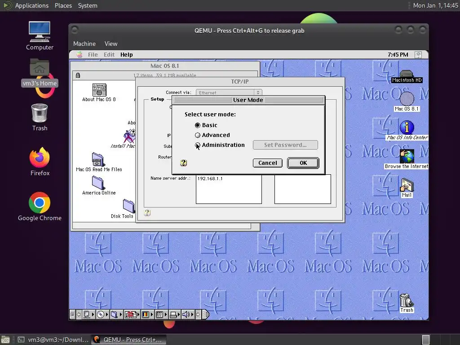Select the Install Mac OS icon

[x=129, y=138]
